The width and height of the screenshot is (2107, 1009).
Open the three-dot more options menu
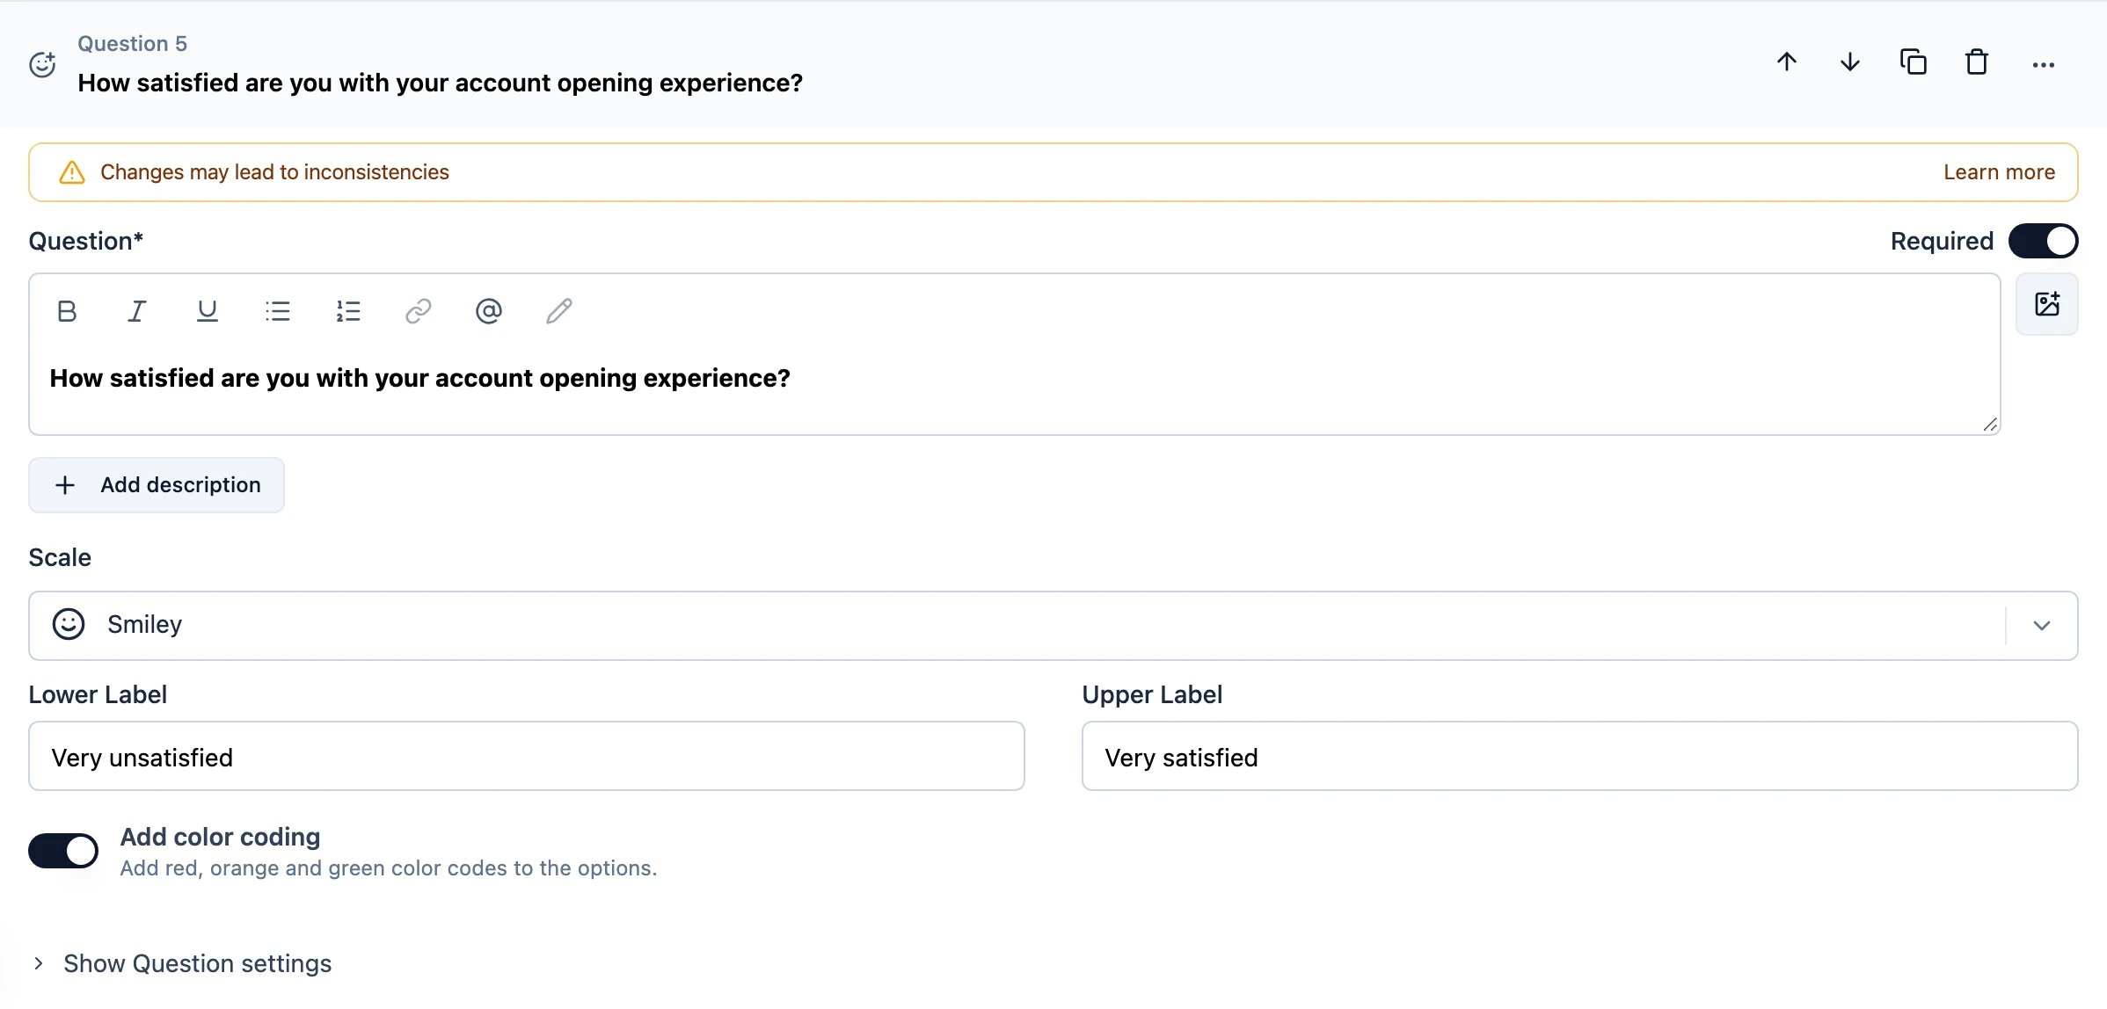click(x=2043, y=64)
